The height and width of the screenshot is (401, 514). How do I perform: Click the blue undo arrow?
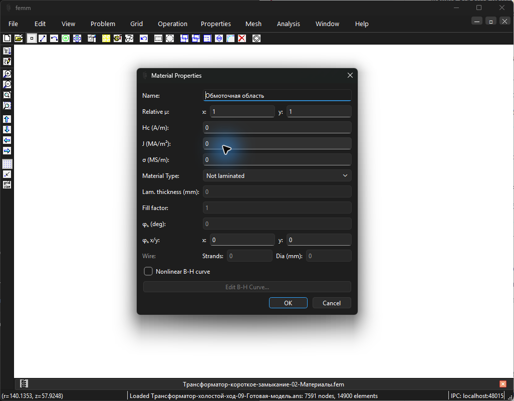click(x=144, y=39)
